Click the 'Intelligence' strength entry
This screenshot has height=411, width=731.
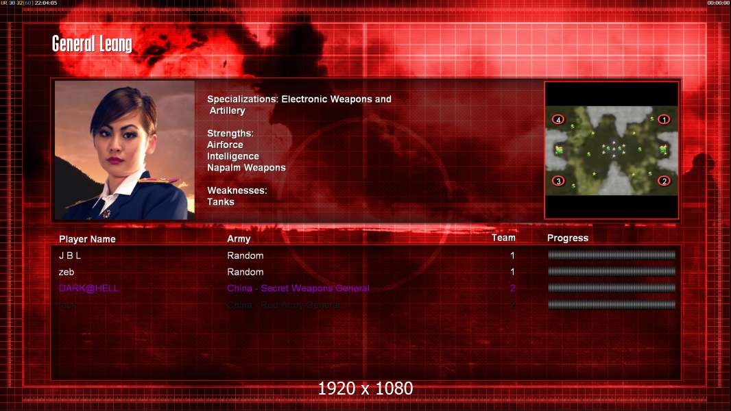(x=233, y=156)
